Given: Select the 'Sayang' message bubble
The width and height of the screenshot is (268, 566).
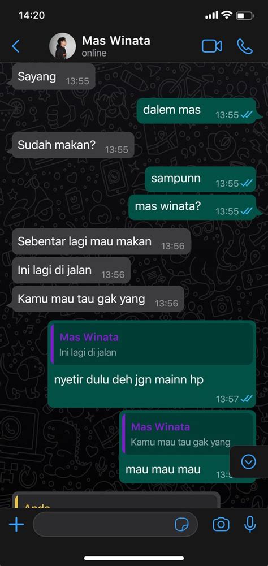Looking at the screenshot, I should pyautogui.click(x=54, y=77).
